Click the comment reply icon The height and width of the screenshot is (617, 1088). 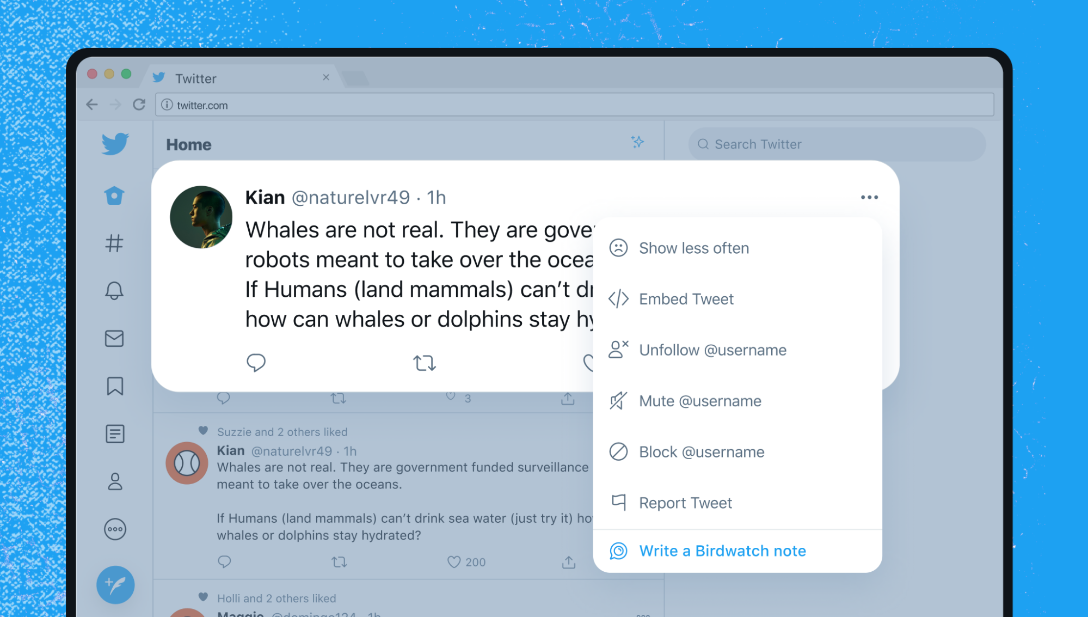[x=256, y=362]
